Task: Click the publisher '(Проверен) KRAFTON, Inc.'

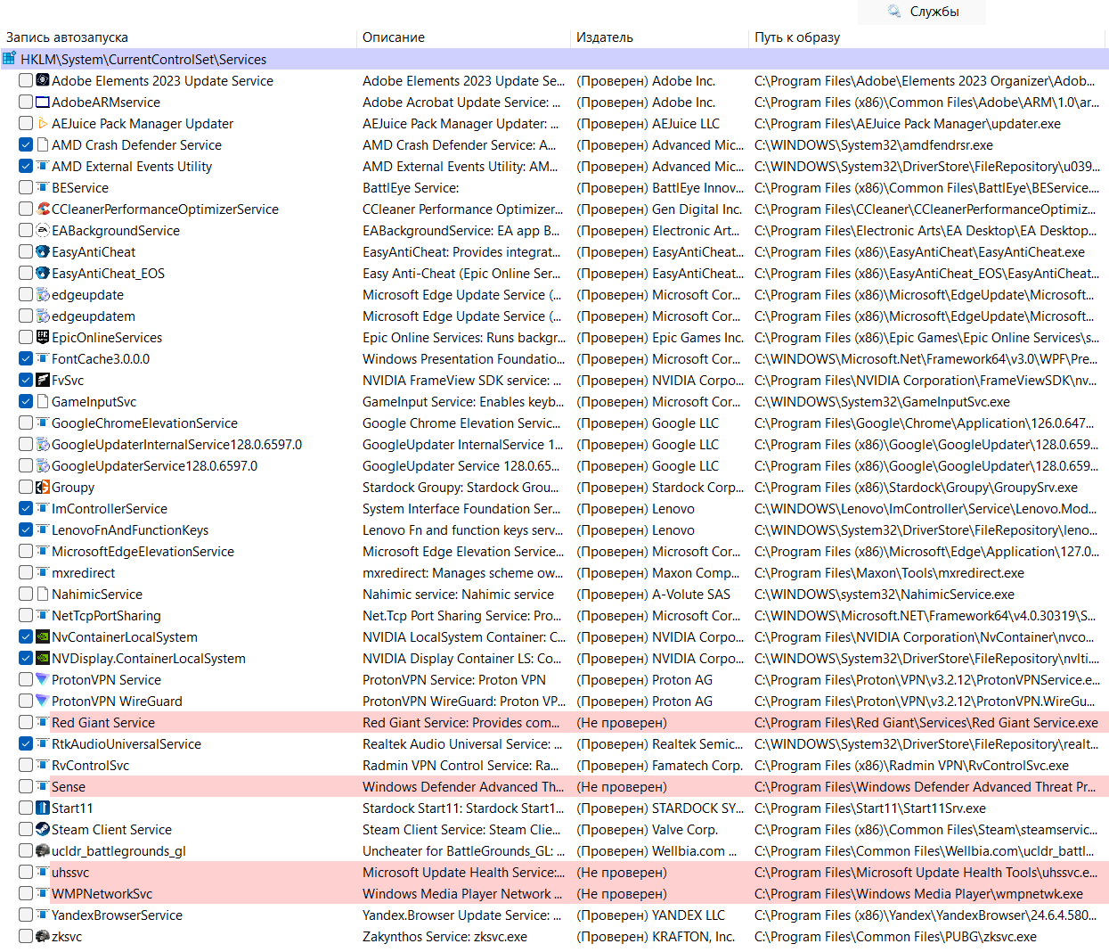Action: click(656, 937)
